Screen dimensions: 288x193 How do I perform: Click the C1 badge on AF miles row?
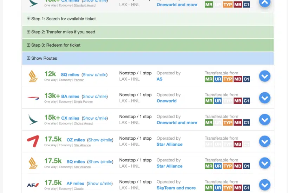click(247, 188)
